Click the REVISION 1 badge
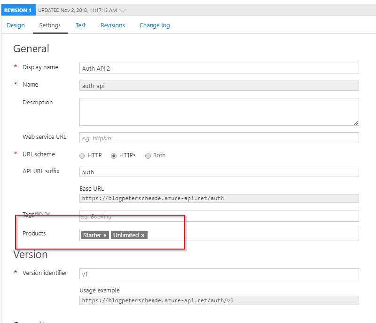 18,9
